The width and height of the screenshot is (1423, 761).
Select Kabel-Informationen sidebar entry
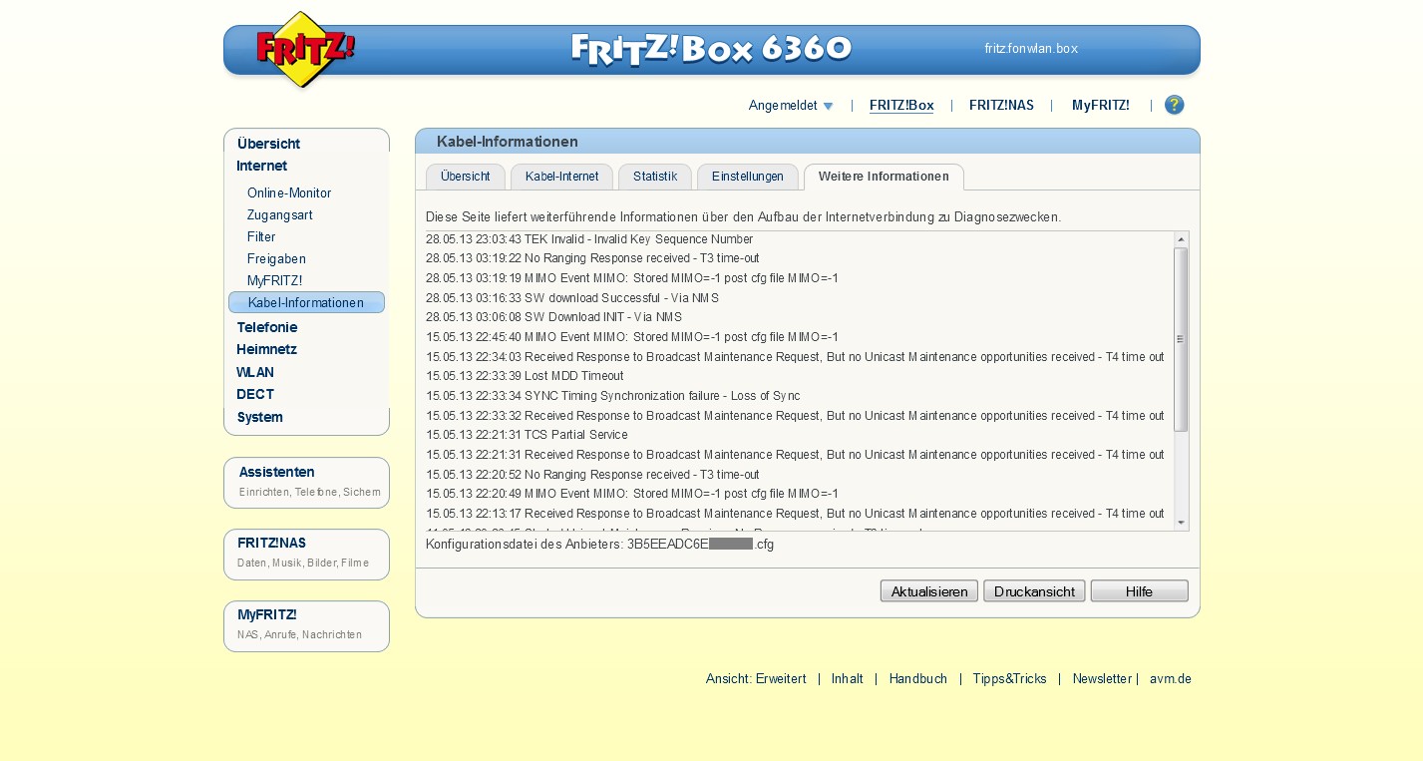[306, 302]
